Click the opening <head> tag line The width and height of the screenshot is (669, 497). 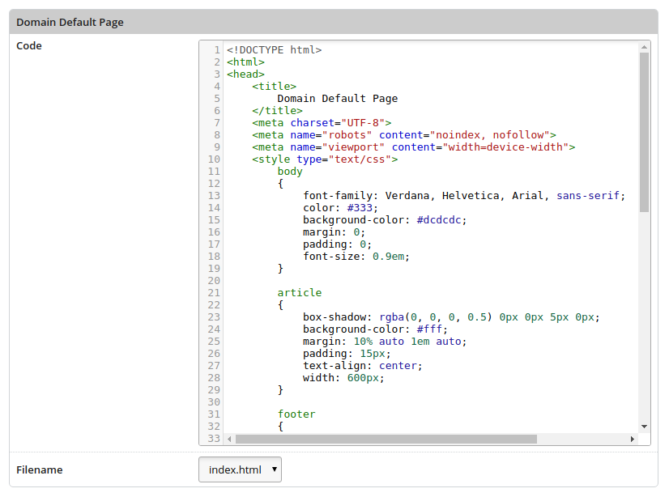[x=245, y=74]
